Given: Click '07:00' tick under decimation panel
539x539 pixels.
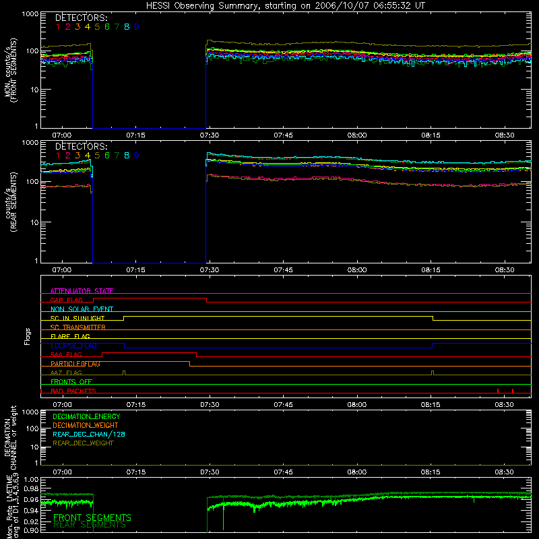Looking at the screenshot, I should [x=62, y=472].
